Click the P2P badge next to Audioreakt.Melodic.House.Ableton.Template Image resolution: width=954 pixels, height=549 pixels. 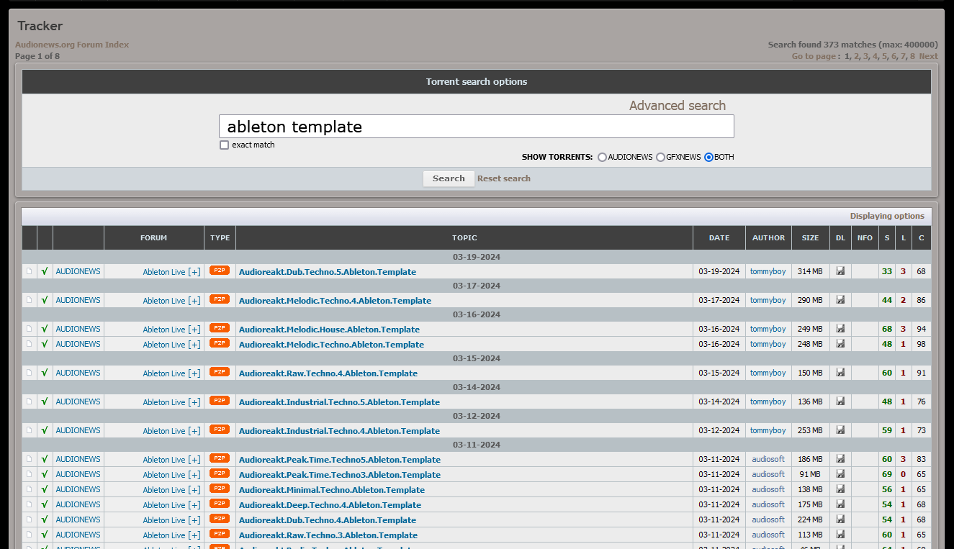click(220, 328)
